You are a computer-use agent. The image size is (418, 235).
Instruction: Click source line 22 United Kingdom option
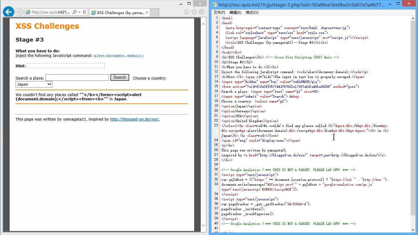point(250,121)
